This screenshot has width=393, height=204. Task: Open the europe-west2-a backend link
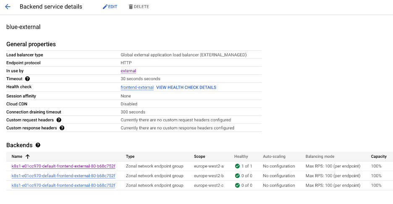coord(63,166)
